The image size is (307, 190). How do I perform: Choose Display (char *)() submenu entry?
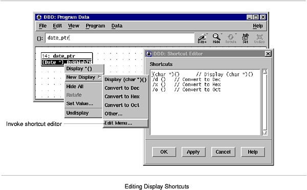coord(125,79)
